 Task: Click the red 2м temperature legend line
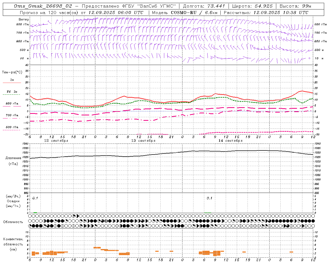tap(12, 83)
